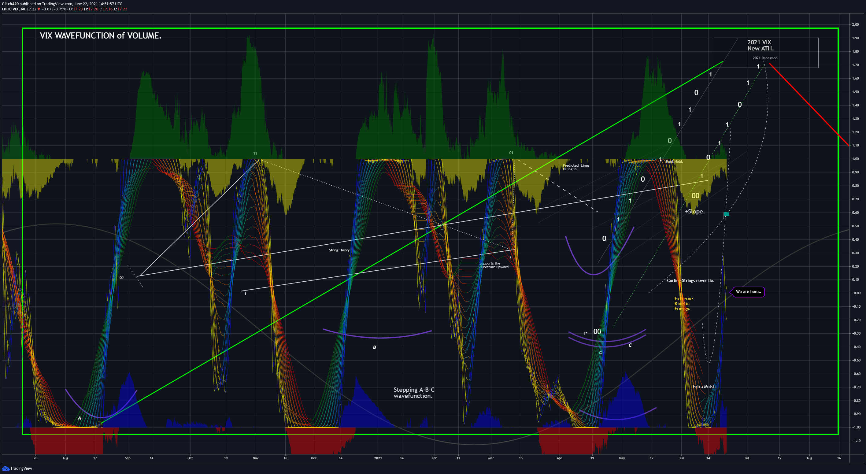Click the '2021' year label on time axis
This screenshot has width=866, height=474.
pyautogui.click(x=378, y=458)
